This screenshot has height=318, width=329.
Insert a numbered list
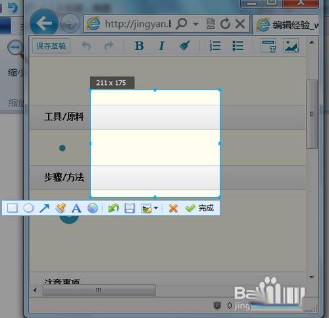click(x=215, y=45)
